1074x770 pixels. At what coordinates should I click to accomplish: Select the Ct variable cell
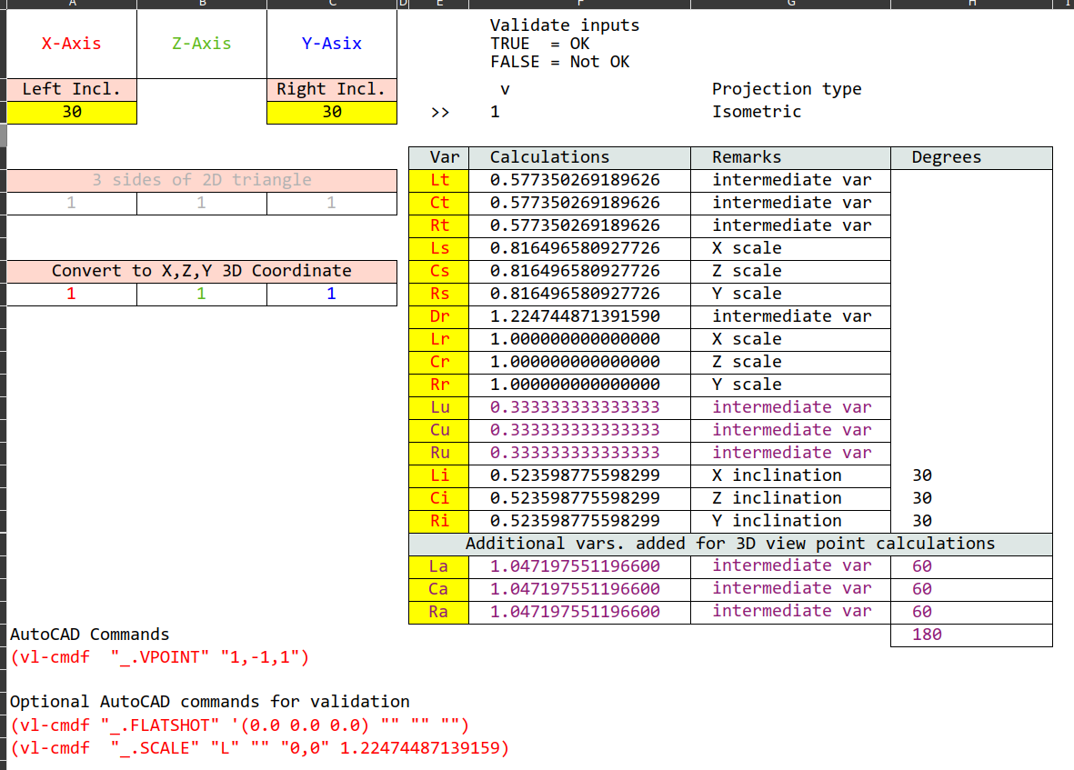coord(439,204)
